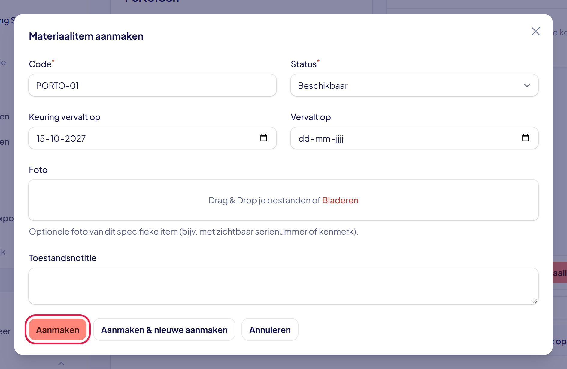Click the Aanmaken button
This screenshot has width=567, height=369.
pos(58,330)
